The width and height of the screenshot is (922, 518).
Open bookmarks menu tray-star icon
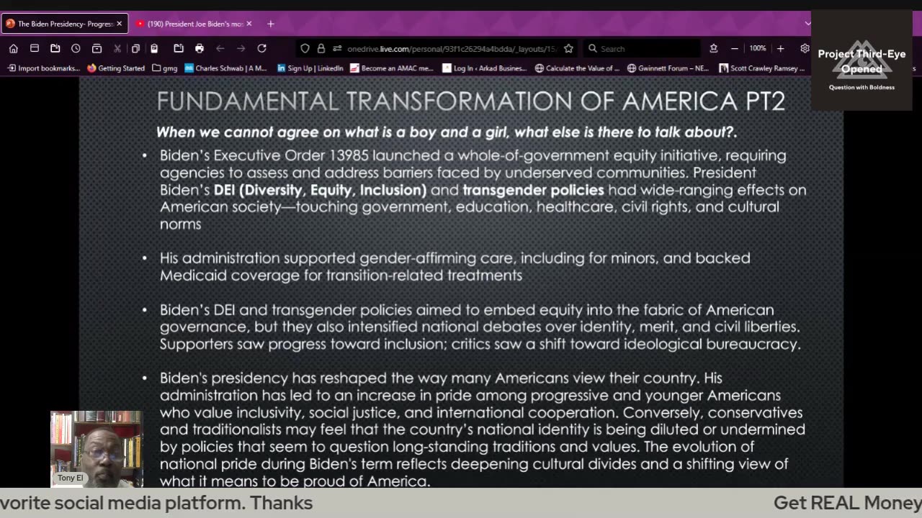713,48
